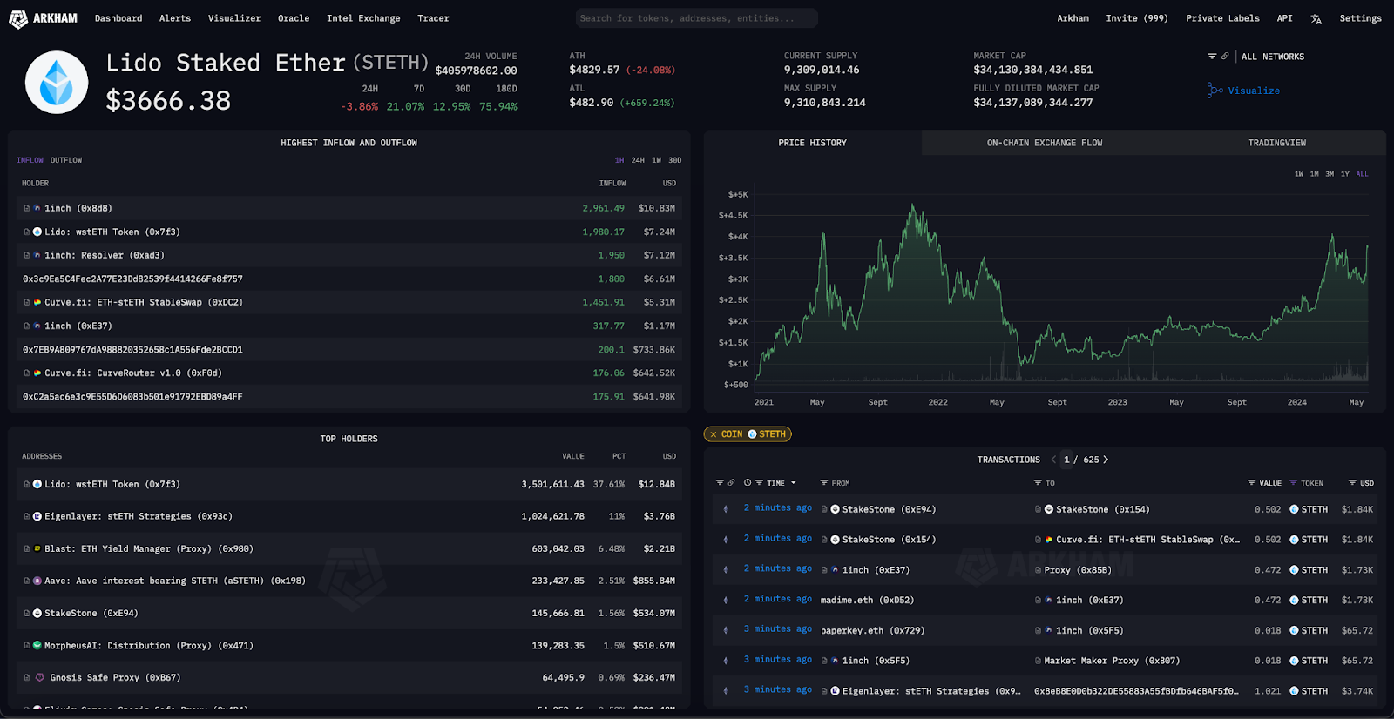Click the StakeStone logo in Top Holders
This screenshot has height=719, width=1394.
(x=37, y=613)
